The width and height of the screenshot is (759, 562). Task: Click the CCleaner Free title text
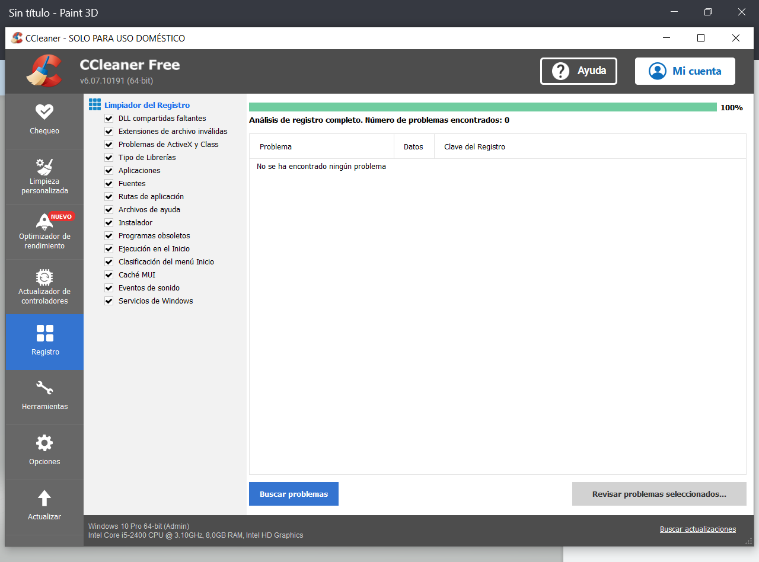click(x=130, y=65)
